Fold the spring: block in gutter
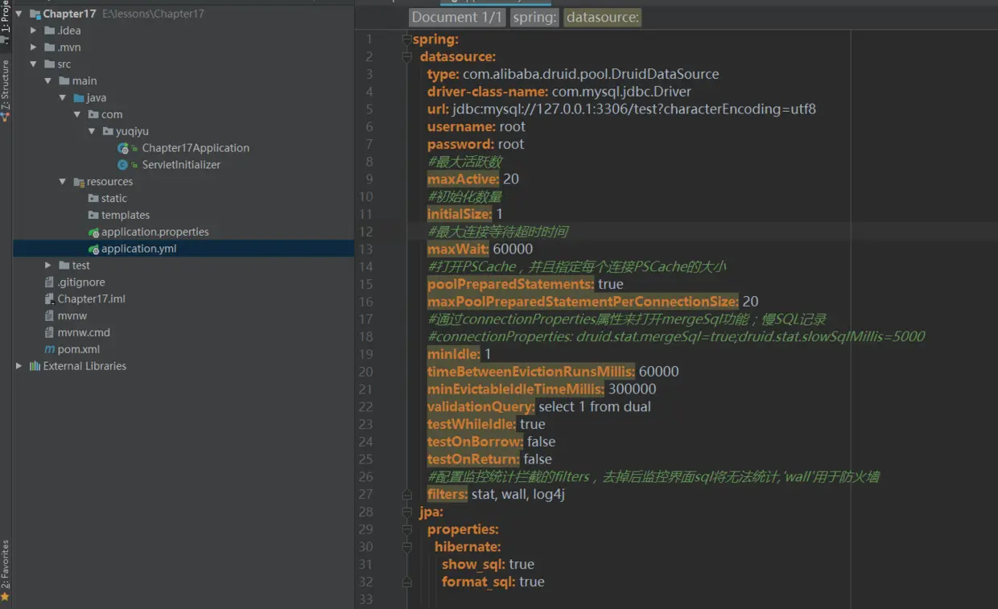Viewport: 998px width, 609px height. (407, 39)
